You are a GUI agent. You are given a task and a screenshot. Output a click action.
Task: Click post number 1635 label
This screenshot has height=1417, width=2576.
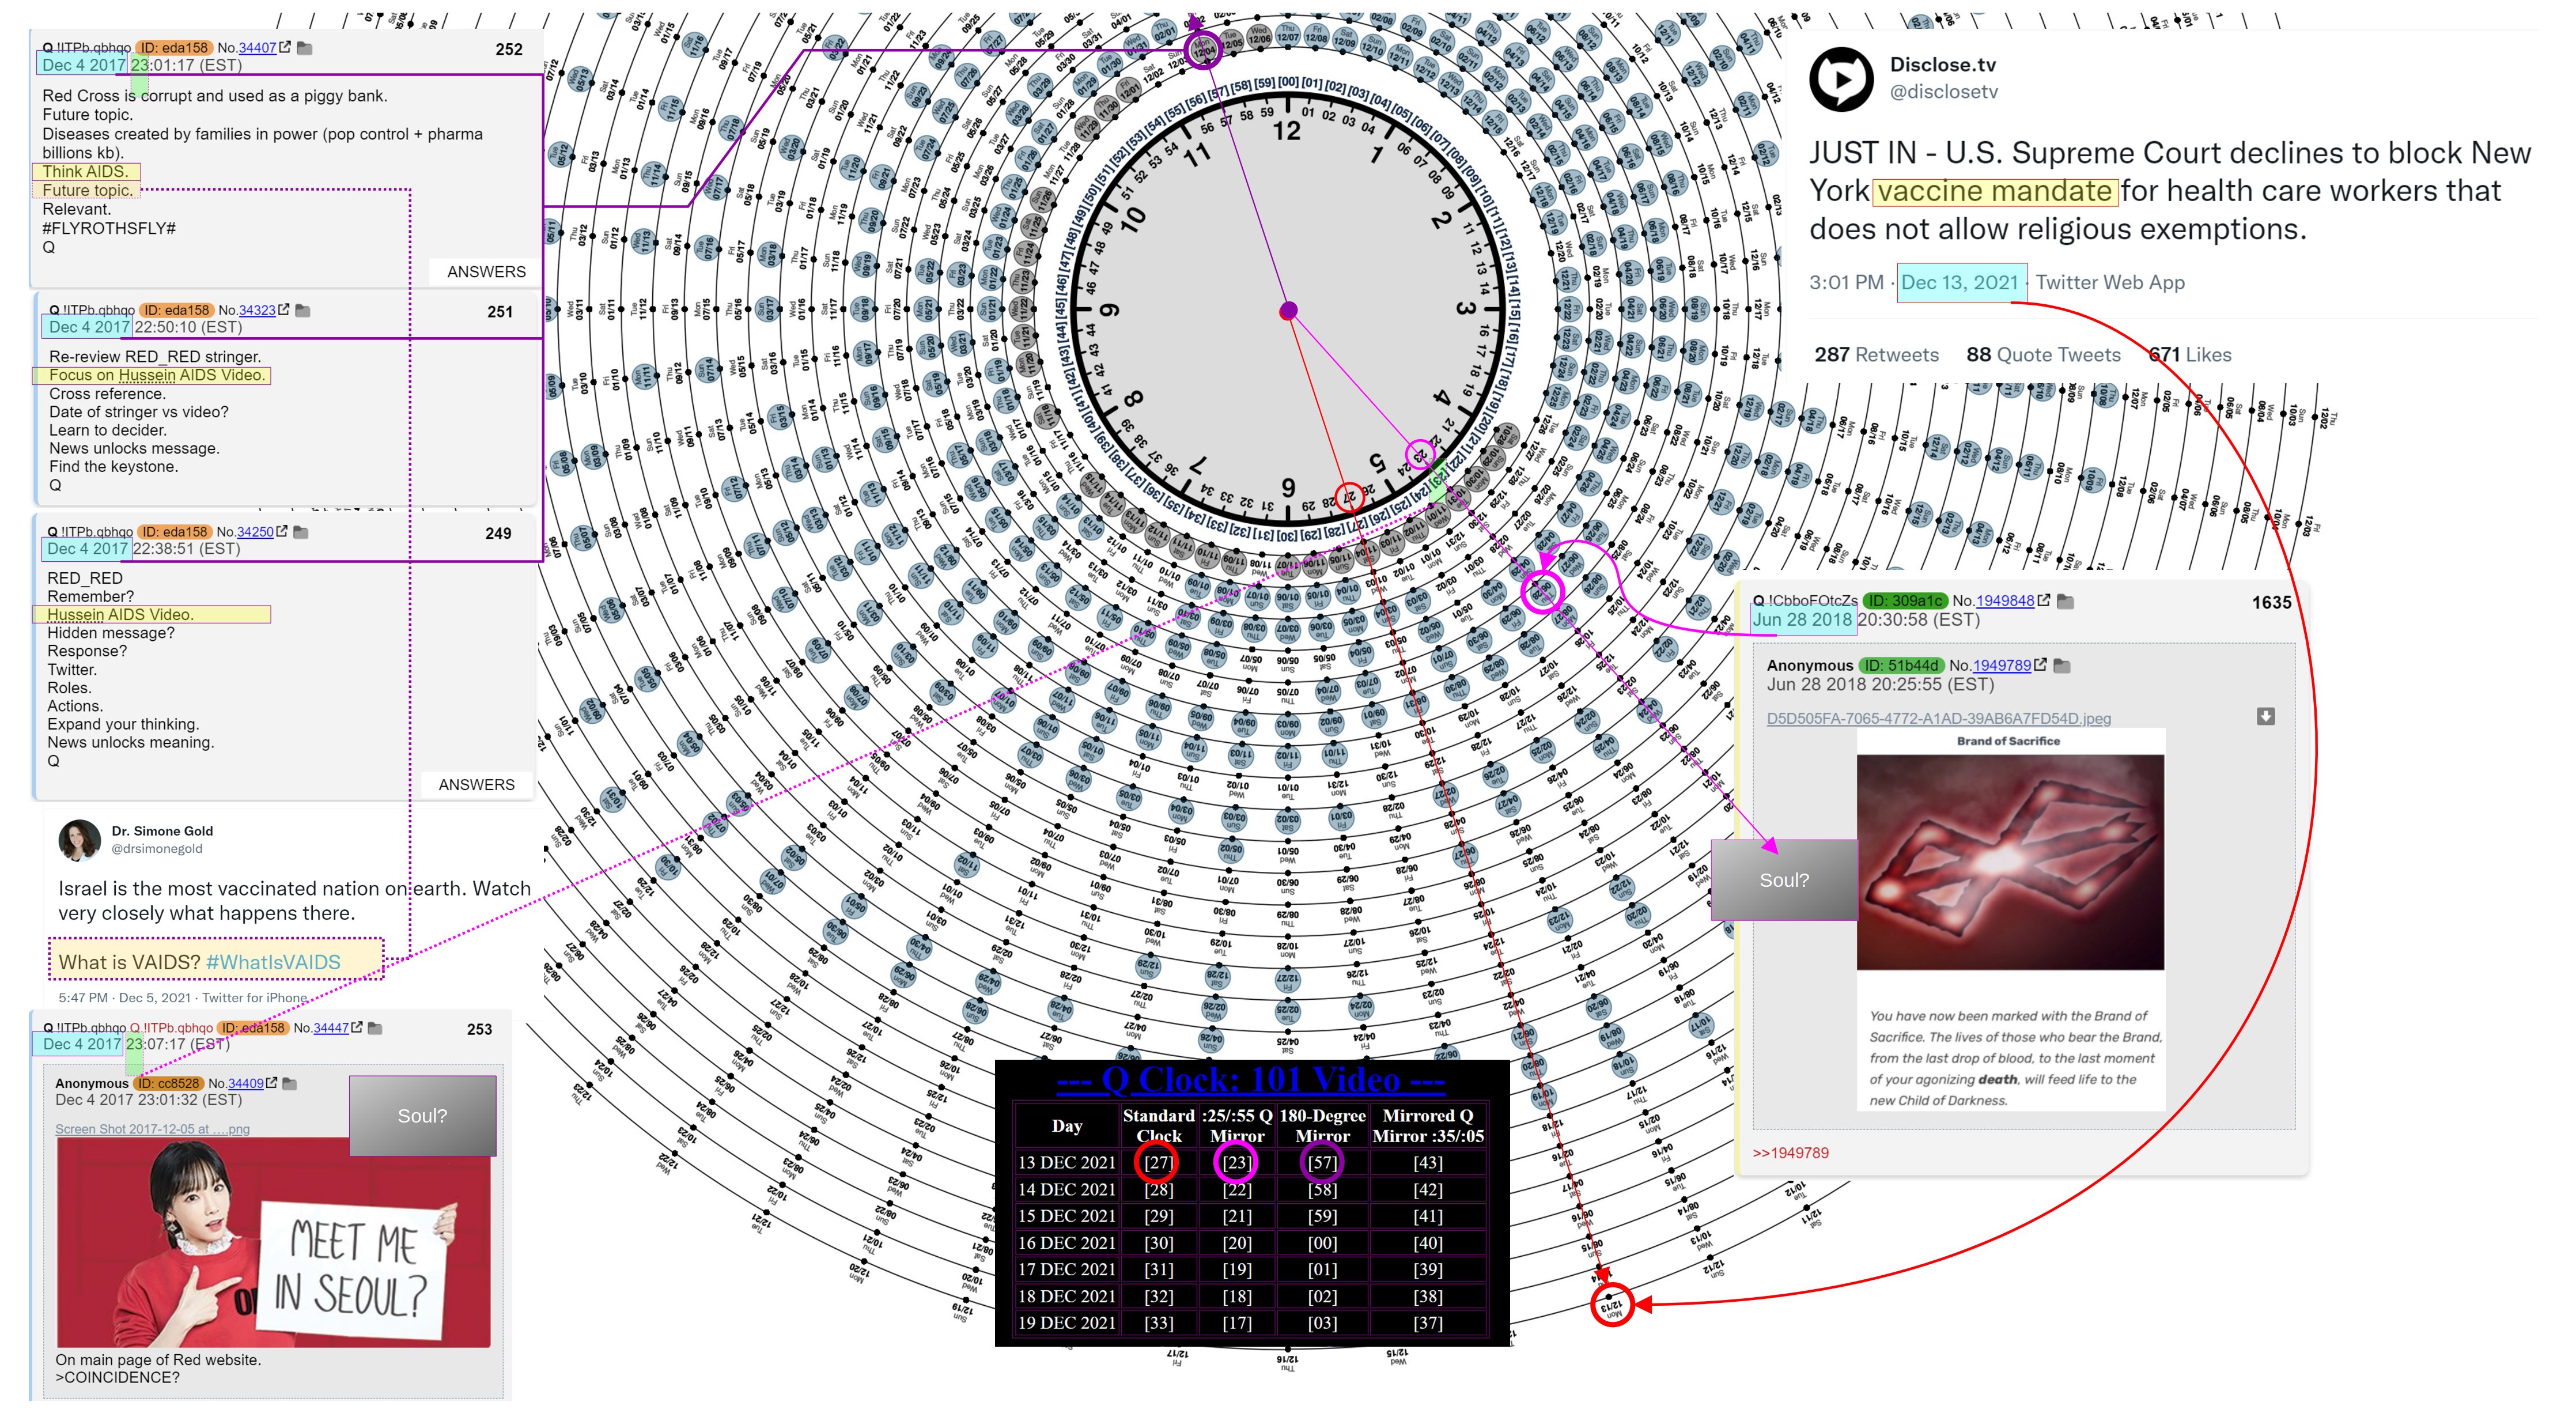(2271, 602)
